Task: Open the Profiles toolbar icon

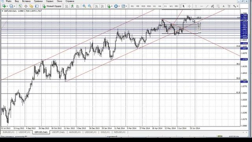Action: [11, 6]
